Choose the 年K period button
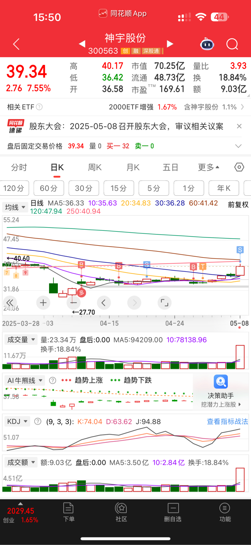Viewport: 251px width, 545px height. 224,188
